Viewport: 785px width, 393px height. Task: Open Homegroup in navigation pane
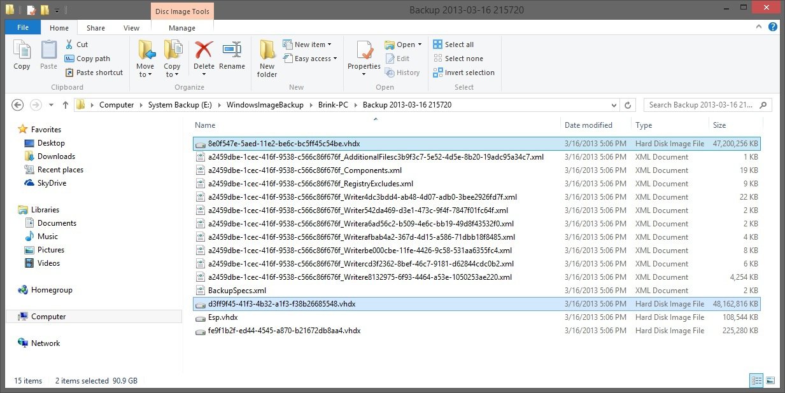click(x=45, y=290)
